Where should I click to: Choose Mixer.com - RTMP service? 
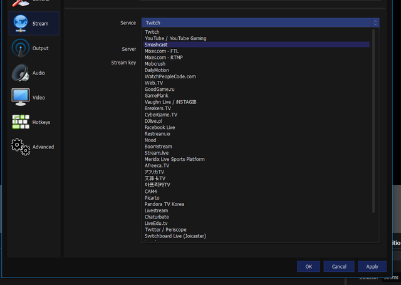tap(257, 58)
